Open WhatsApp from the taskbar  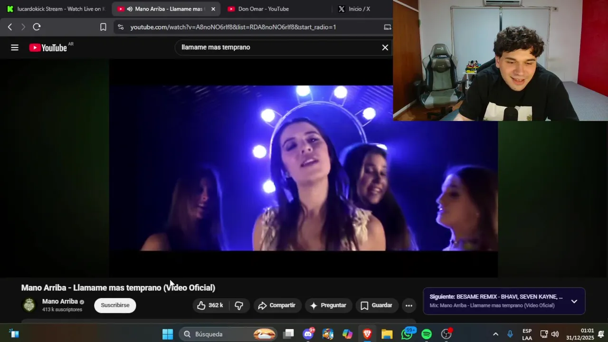point(407,334)
